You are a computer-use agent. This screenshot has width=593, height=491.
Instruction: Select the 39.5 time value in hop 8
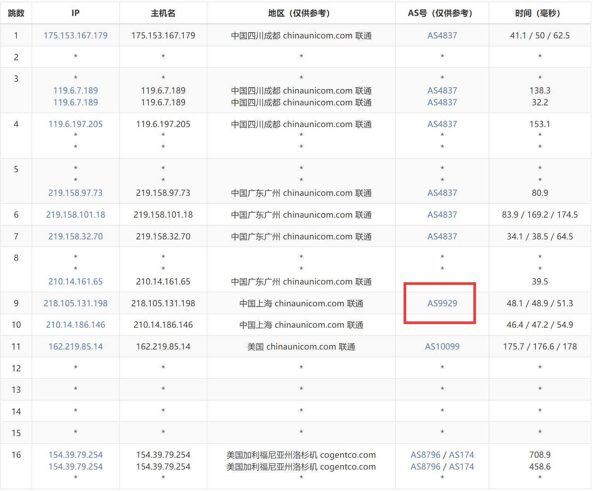click(540, 282)
